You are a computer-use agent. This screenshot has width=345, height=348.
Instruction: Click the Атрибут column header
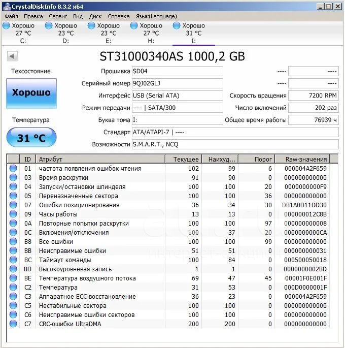click(x=100, y=159)
